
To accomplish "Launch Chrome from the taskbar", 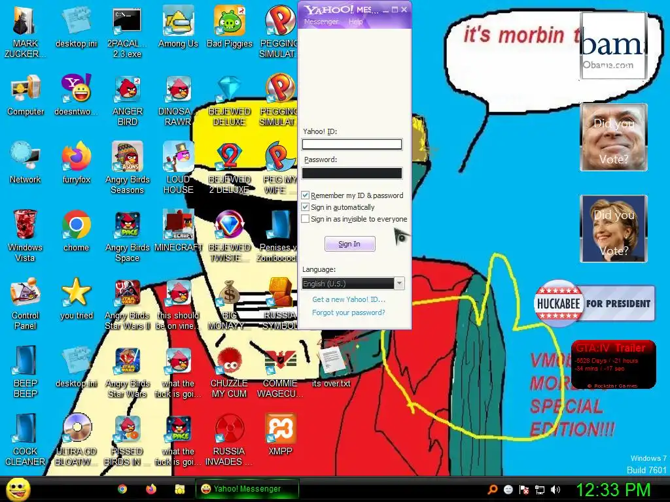I will (122, 489).
